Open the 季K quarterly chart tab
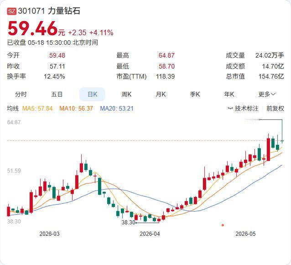 click(195, 94)
